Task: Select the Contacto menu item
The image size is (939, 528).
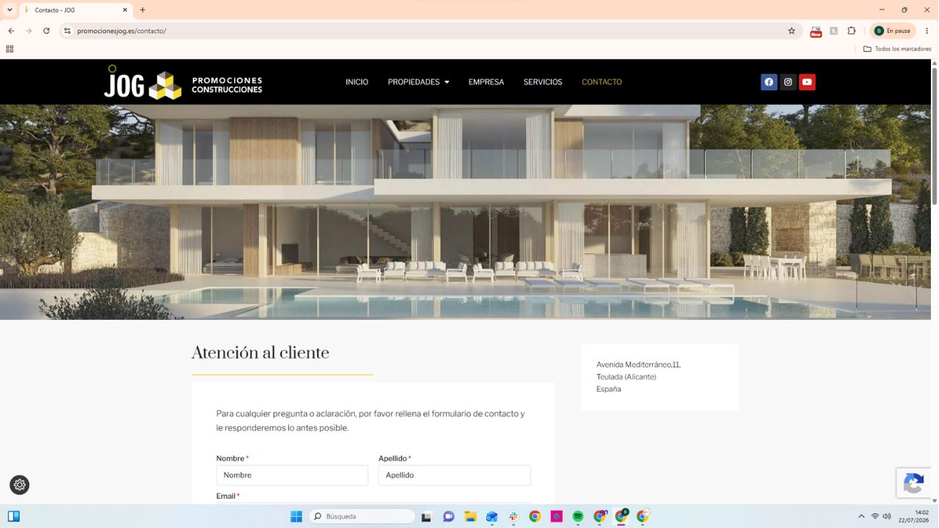Action: (602, 82)
